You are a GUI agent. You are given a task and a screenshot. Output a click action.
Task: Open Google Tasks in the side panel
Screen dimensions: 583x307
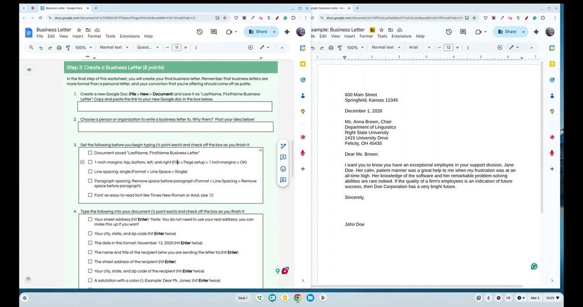point(303,79)
